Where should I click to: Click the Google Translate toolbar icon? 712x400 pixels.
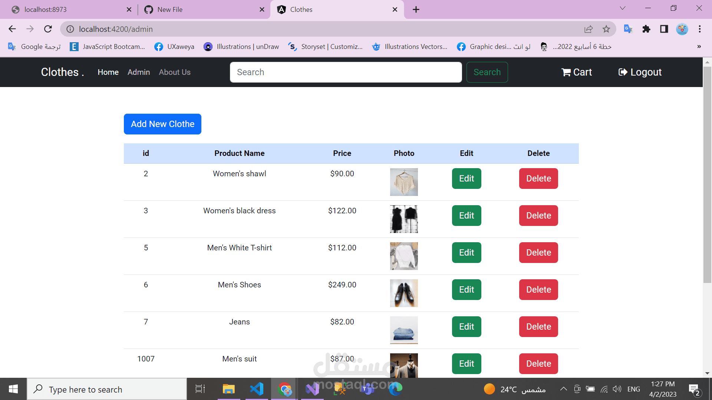coord(628,29)
